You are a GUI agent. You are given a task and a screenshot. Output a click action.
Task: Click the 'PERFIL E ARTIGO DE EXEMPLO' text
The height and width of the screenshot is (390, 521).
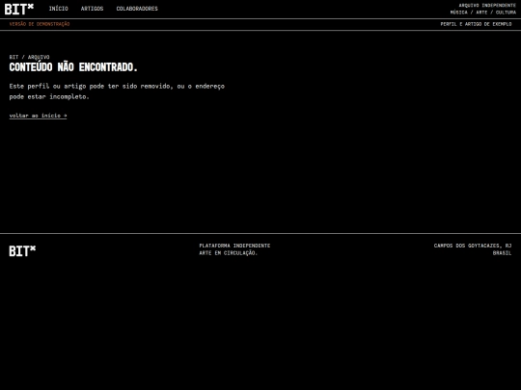pyautogui.click(x=476, y=24)
